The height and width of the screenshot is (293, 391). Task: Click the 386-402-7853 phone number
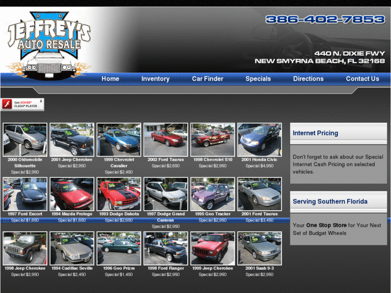tap(325, 19)
